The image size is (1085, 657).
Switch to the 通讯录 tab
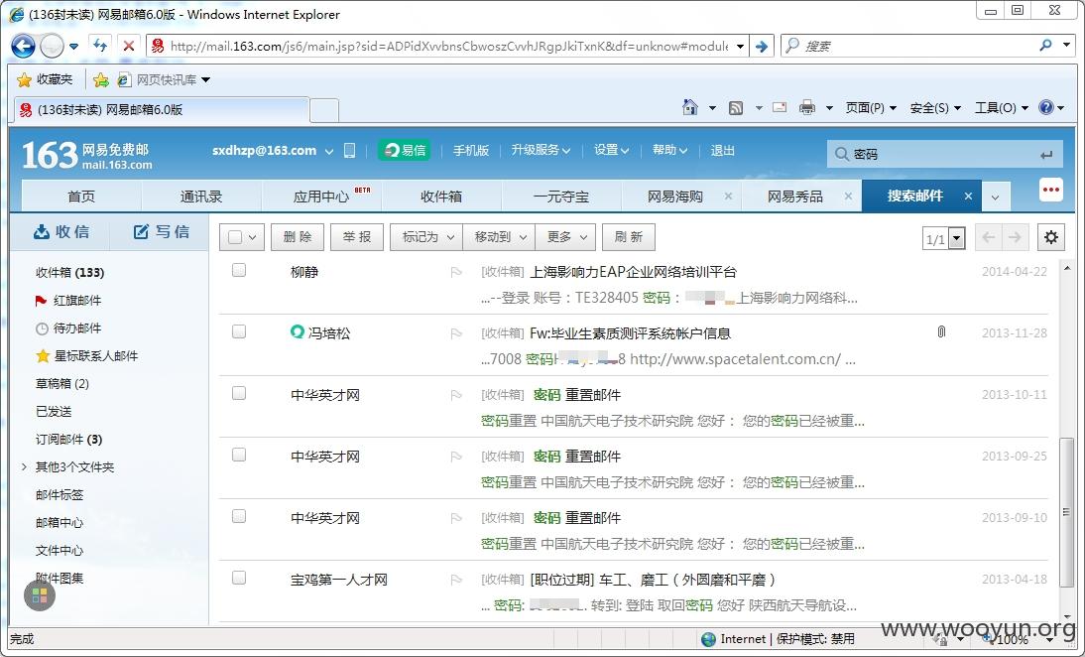(x=201, y=197)
